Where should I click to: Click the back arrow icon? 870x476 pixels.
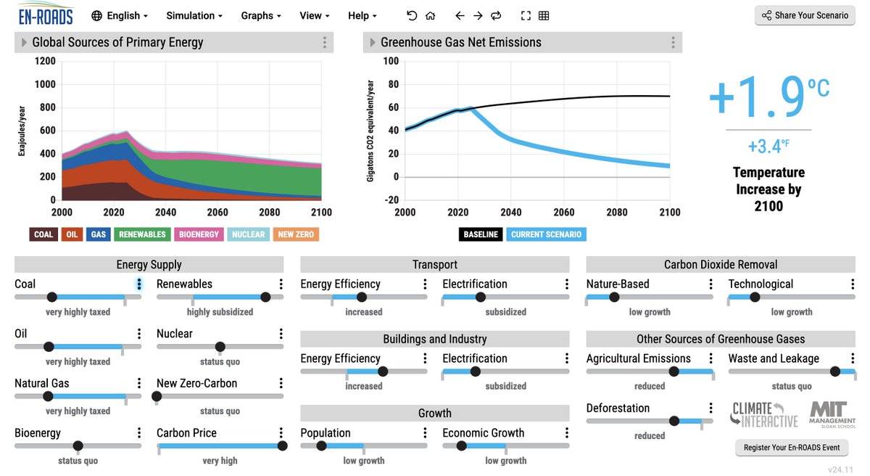coord(460,15)
